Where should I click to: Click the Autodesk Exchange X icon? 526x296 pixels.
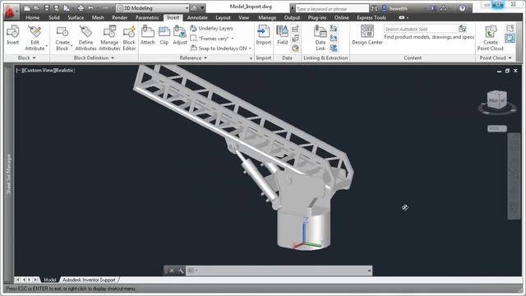coord(433,8)
